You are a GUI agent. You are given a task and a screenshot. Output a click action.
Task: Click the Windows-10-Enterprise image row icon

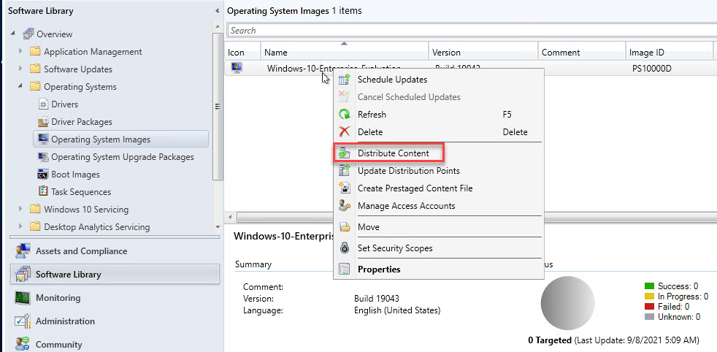tap(237, 69)
